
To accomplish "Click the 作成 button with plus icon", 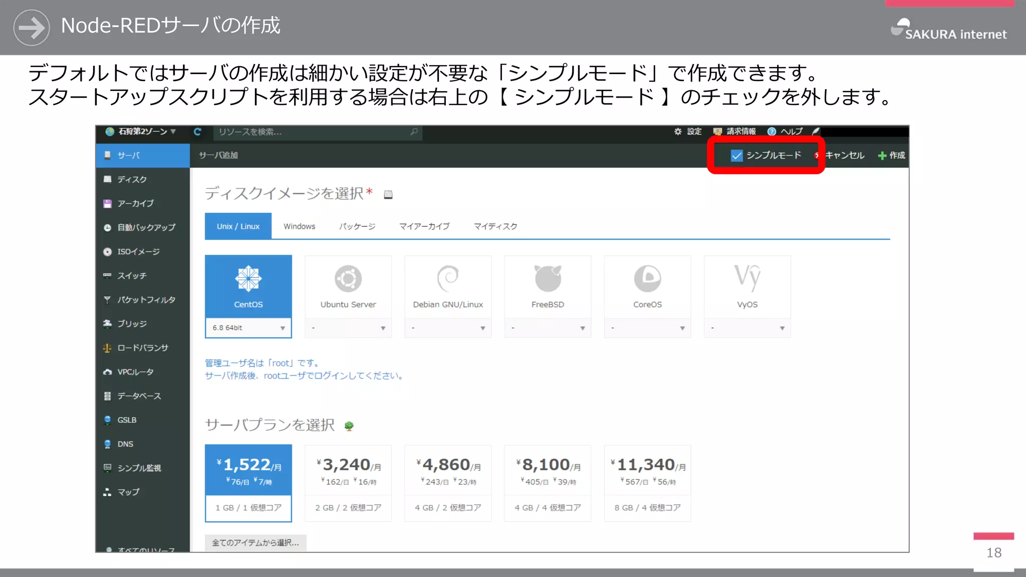I will click(x=892, y=155).
